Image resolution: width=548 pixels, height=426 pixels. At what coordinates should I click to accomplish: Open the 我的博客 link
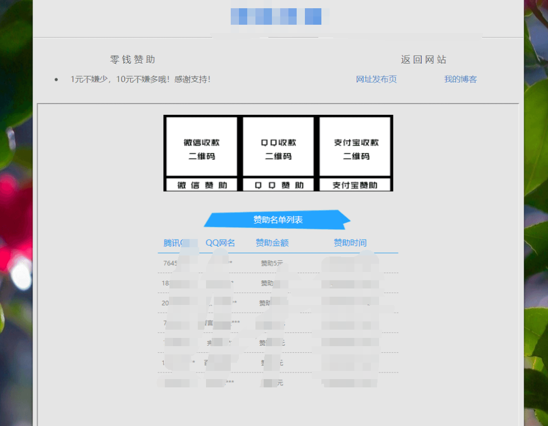(x=460, y=79)
